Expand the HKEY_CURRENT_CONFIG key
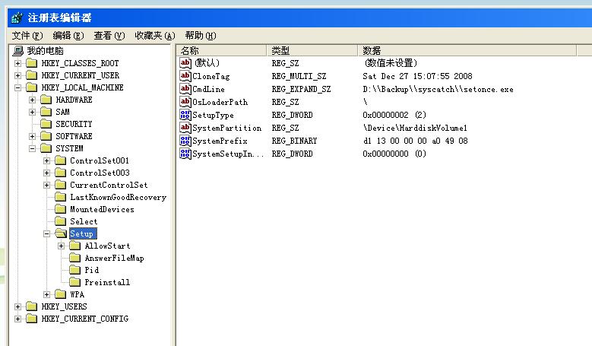This screenshot has height=346, width=592. pos(17,319)
